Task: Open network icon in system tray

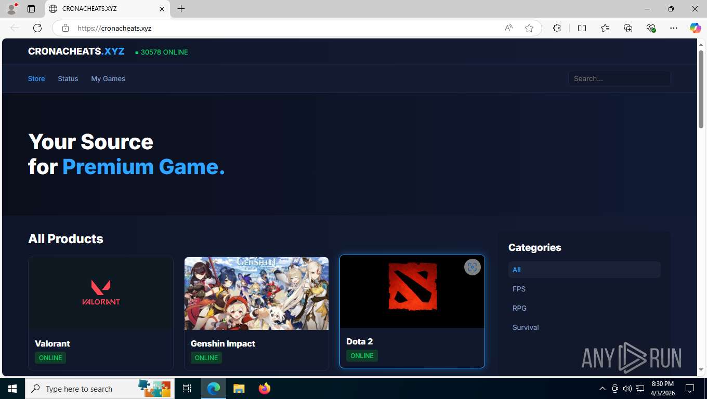Action: point(640,389)
